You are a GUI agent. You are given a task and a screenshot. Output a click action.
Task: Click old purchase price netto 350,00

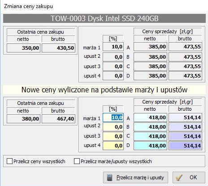(23, 48)
